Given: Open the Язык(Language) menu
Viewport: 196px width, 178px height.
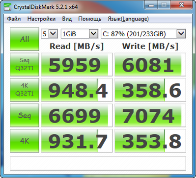Looking at the screenshot, I should tap(128, 19).
